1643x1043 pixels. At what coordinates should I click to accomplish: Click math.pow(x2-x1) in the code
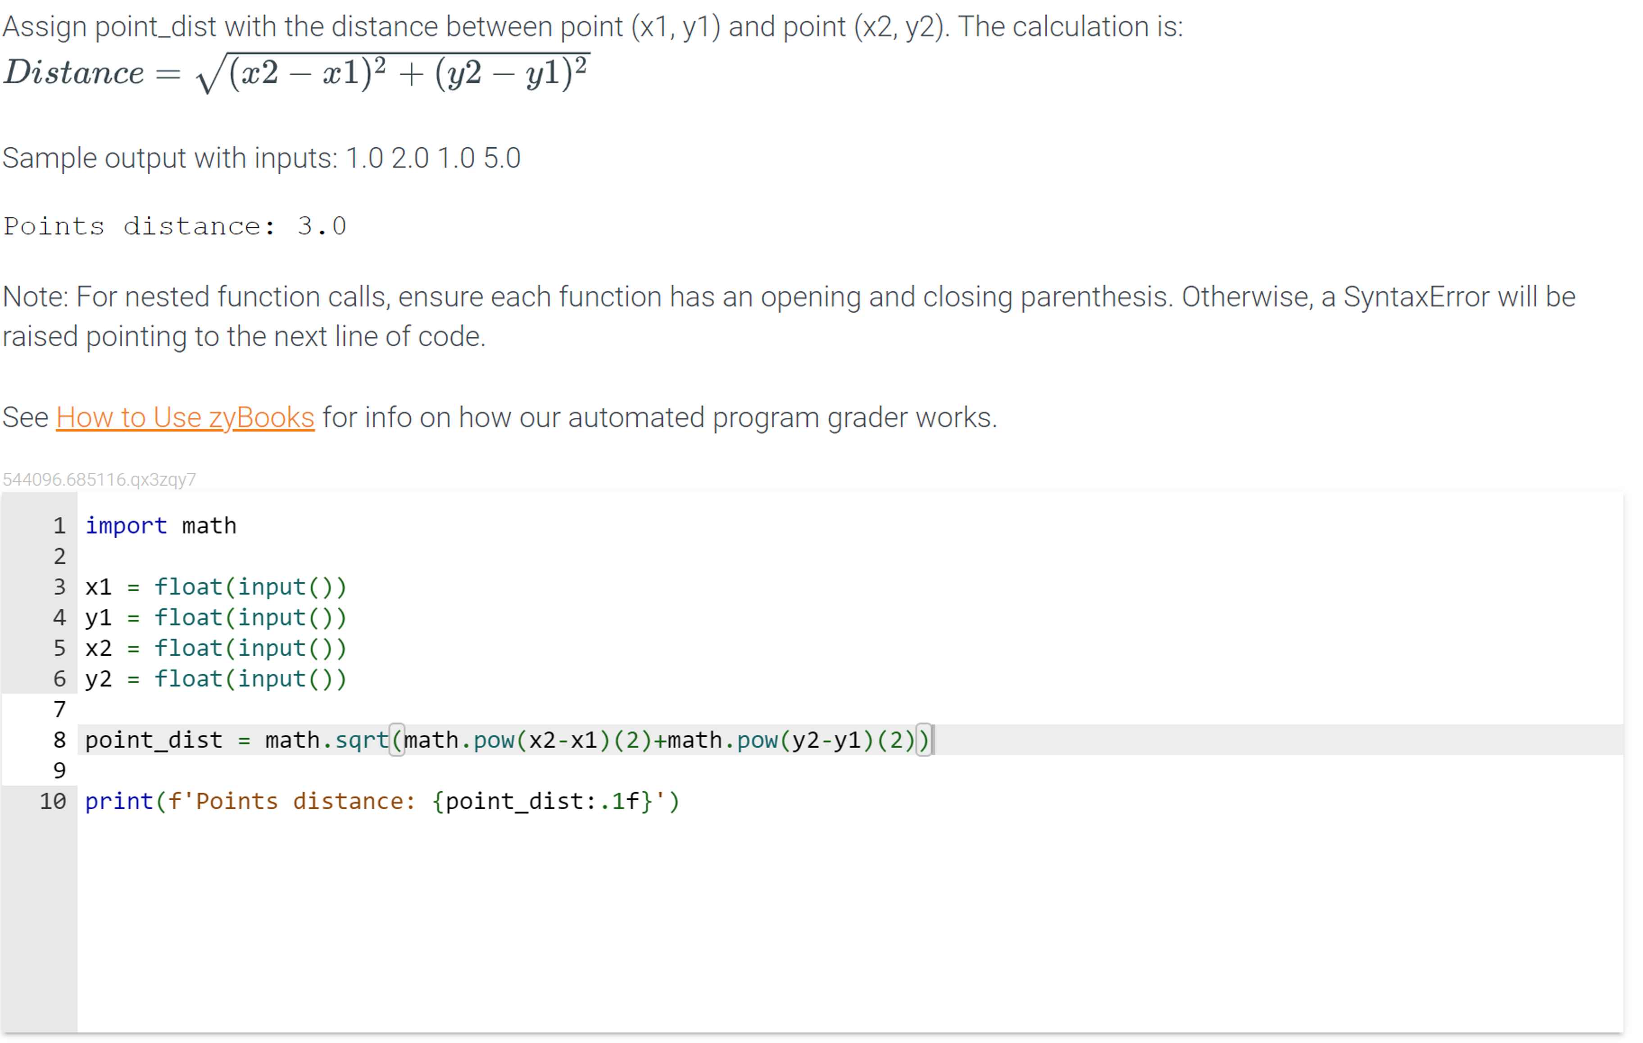coord(508,740)
